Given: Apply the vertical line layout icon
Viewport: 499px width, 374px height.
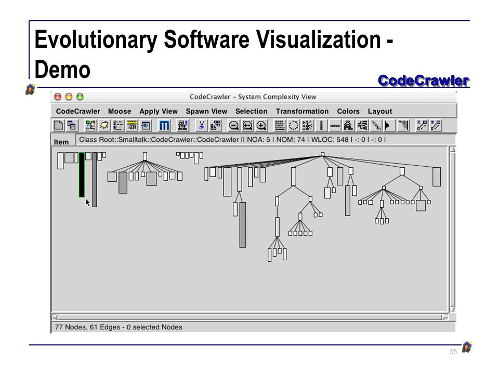Looking at the screenshot, I should click(321, 125).
